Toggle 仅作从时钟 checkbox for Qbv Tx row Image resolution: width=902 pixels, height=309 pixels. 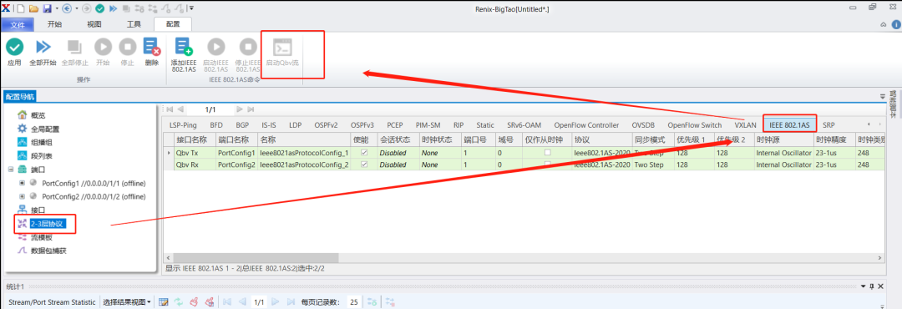[x=547, y=153]
